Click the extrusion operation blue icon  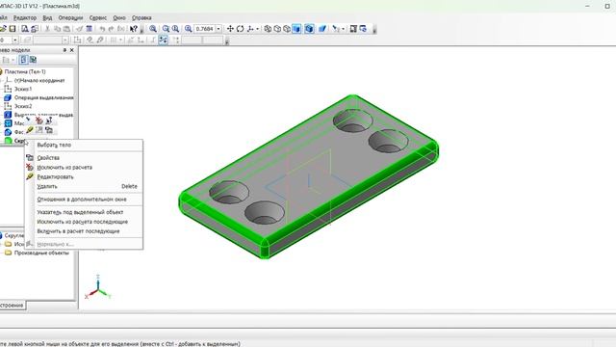point(8,97)
